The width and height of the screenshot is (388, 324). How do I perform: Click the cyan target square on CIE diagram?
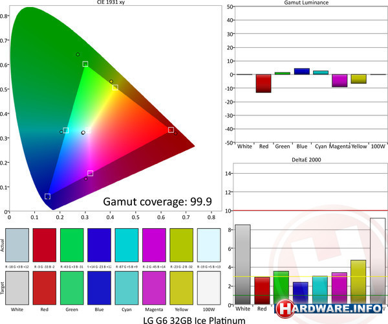tap(66, 130)
